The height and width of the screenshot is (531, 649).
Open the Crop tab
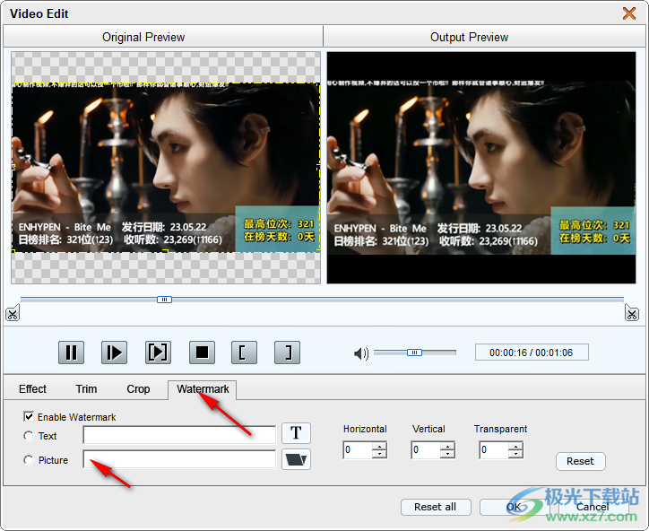(138, 389)
